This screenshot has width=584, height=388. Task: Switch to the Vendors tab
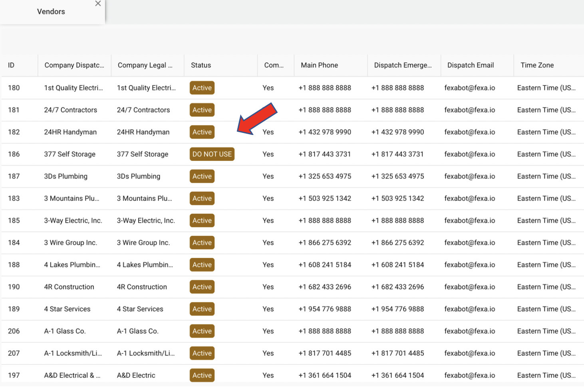[x=51, y=12]
